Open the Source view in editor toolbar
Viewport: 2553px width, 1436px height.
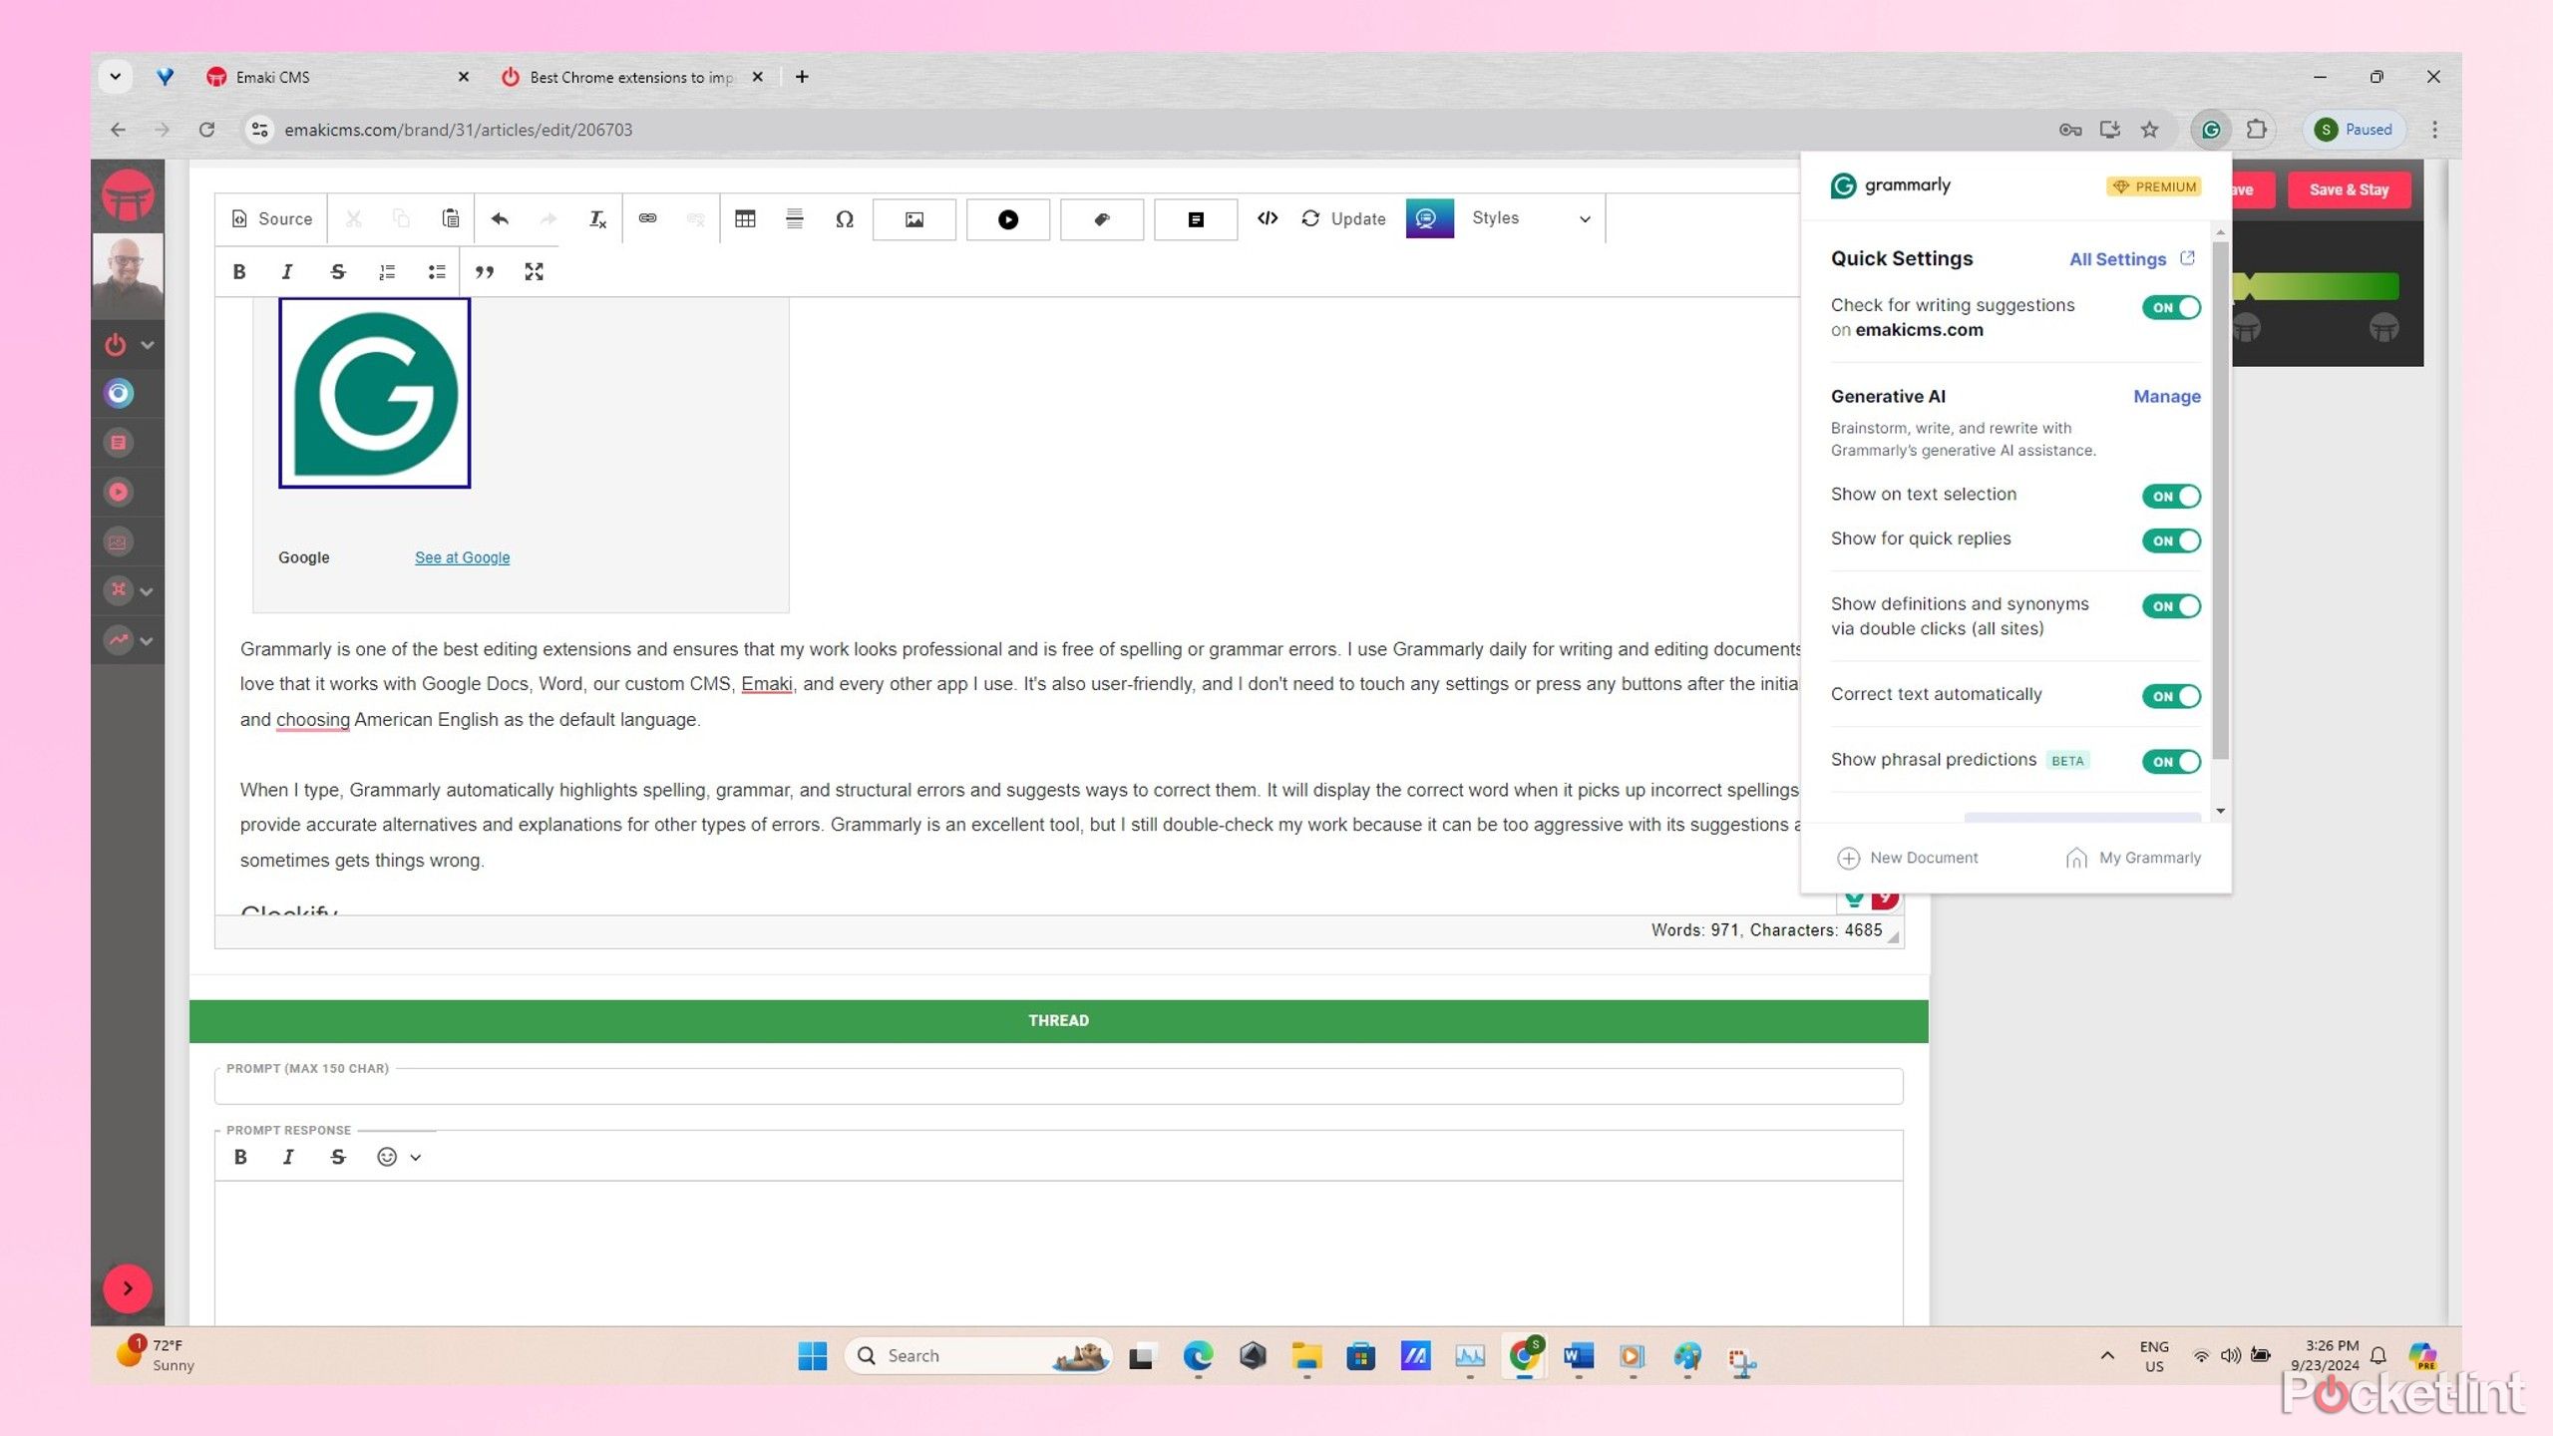point(271,218)
